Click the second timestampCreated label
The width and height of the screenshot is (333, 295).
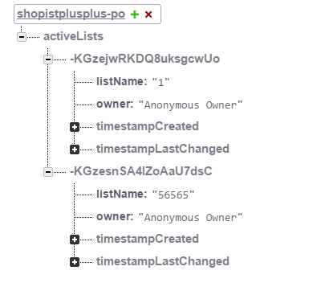(x=148, y=239)
